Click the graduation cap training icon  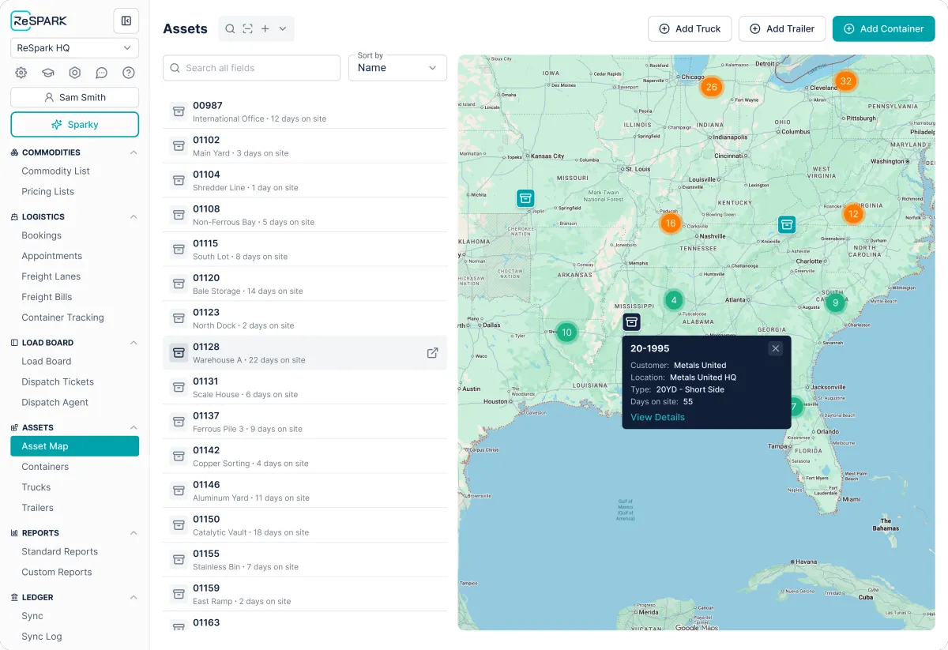[48, 73]
